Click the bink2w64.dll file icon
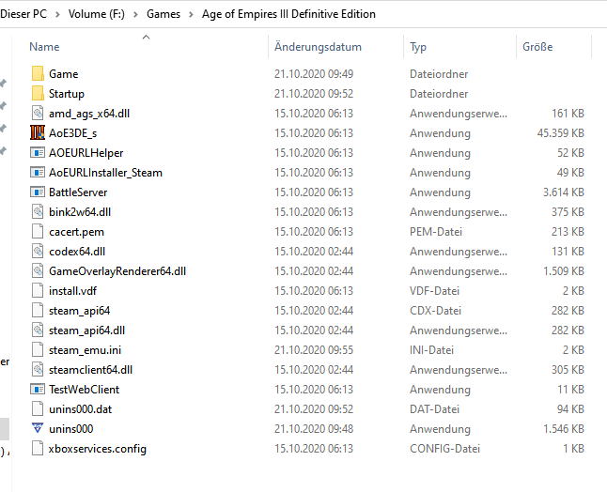 38,211
